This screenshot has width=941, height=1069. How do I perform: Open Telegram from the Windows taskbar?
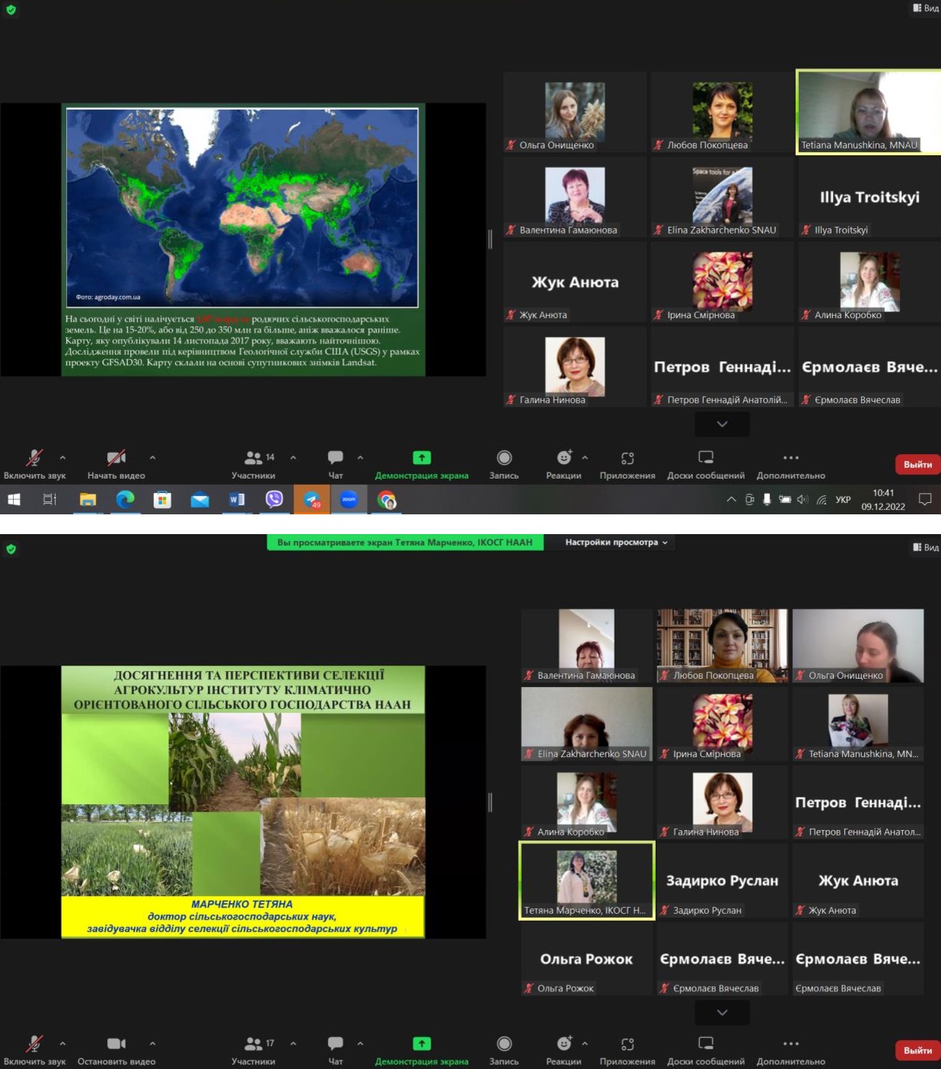click(312, 499)
